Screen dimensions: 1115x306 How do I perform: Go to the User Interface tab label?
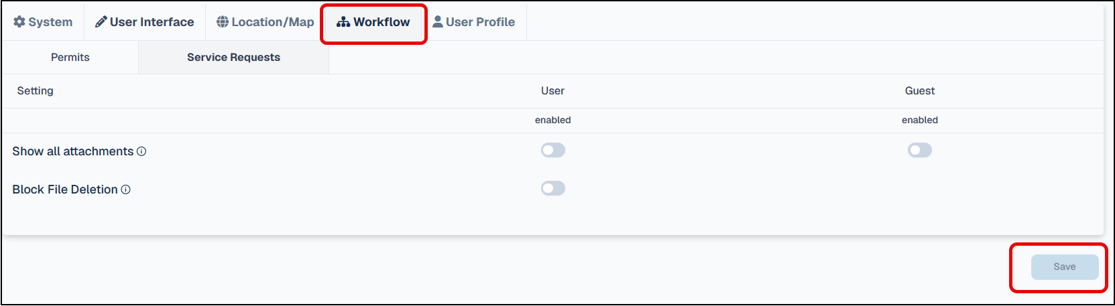click(152, 21)
